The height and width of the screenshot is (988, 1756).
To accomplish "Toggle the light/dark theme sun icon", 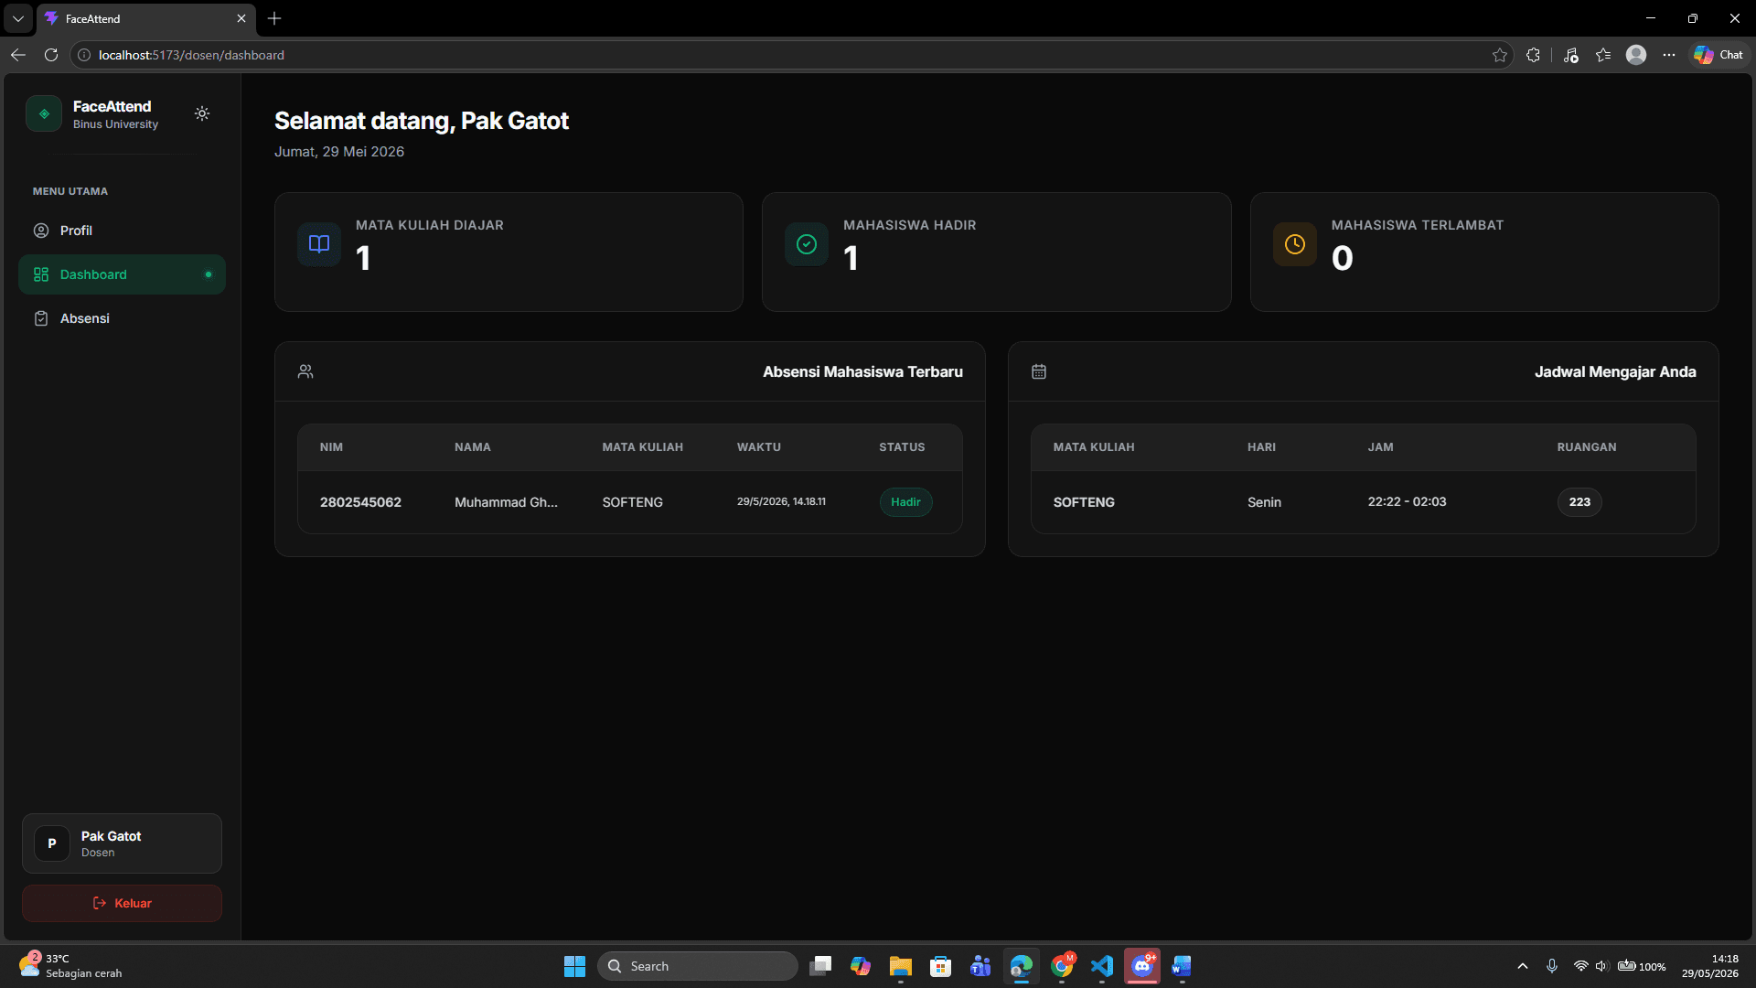I will click(202, 113).
